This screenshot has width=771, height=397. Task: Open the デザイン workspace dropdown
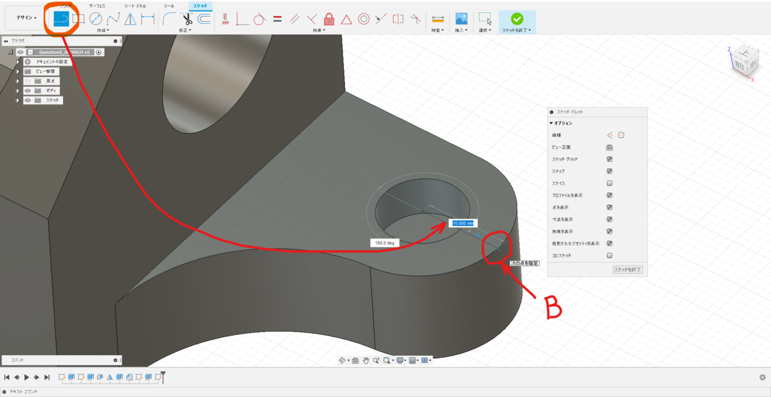pyautogui.click(x=26, y=18)
